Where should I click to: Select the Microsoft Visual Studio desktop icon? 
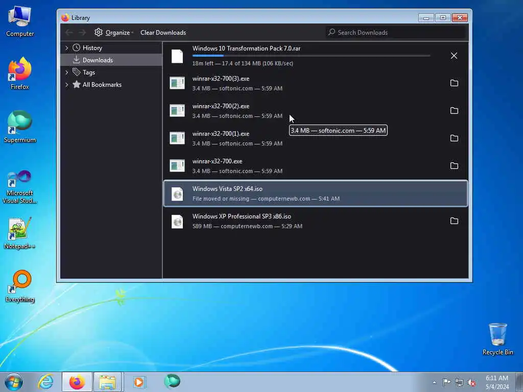[20, 187]
